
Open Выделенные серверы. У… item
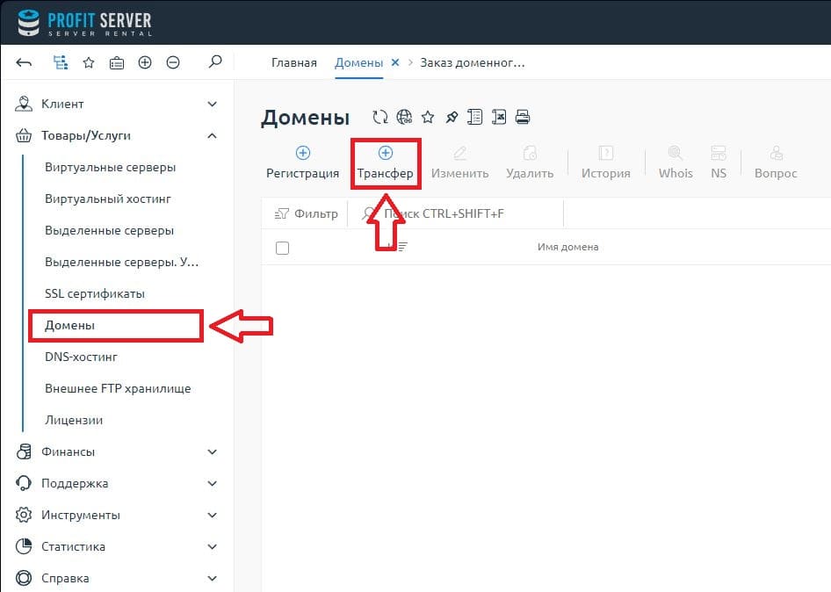[122, 263]
